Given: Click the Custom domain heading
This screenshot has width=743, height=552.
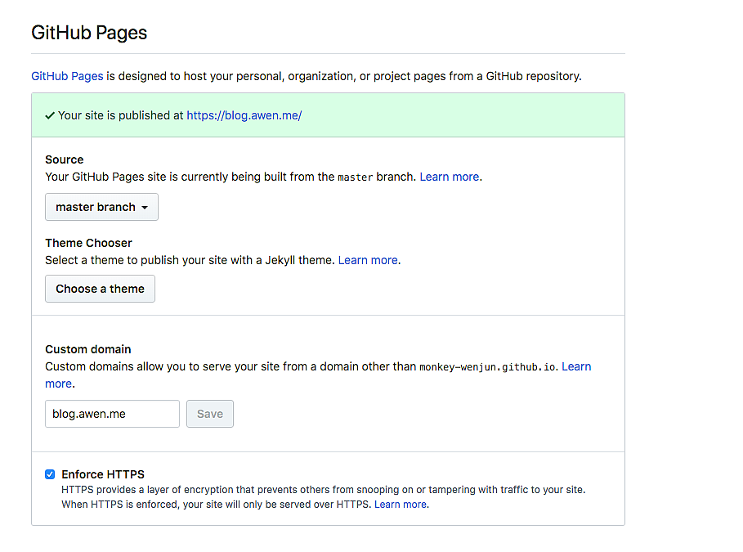Looking at the screenshot, I should [x=88, y=349].
